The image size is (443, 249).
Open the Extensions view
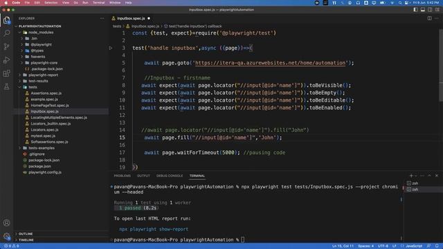pyautogui.click(x=6, y=73)
